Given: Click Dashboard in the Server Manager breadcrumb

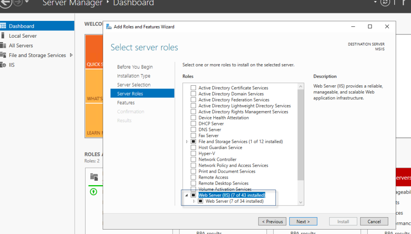Looking at the screenshot, I should [x=133, y=3].
